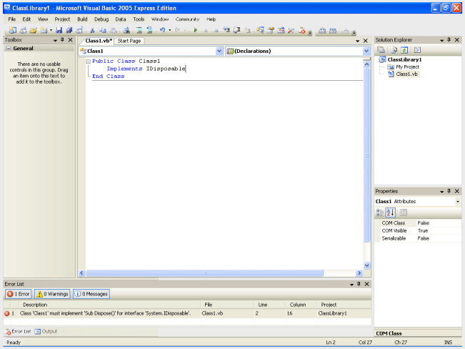Open the Class1 class name dropdown
Image resolution: width=465 pixels, height=349 pixels.
point(219,51)
